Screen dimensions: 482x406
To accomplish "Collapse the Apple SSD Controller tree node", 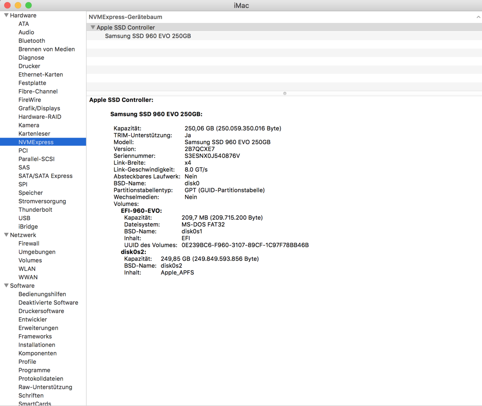I will pos(93,27).
